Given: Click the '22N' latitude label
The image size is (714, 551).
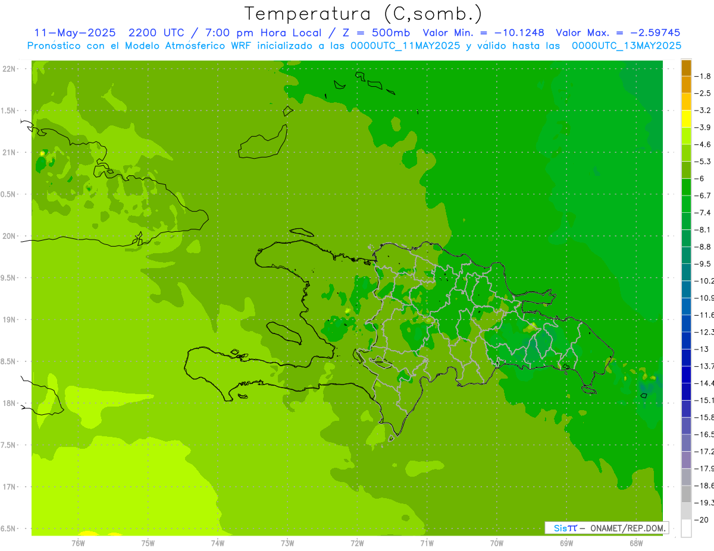Looking at the screenshot, I should [10, 69].
